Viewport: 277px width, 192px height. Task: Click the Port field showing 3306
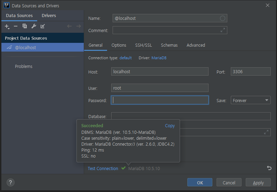pos(251,71)
